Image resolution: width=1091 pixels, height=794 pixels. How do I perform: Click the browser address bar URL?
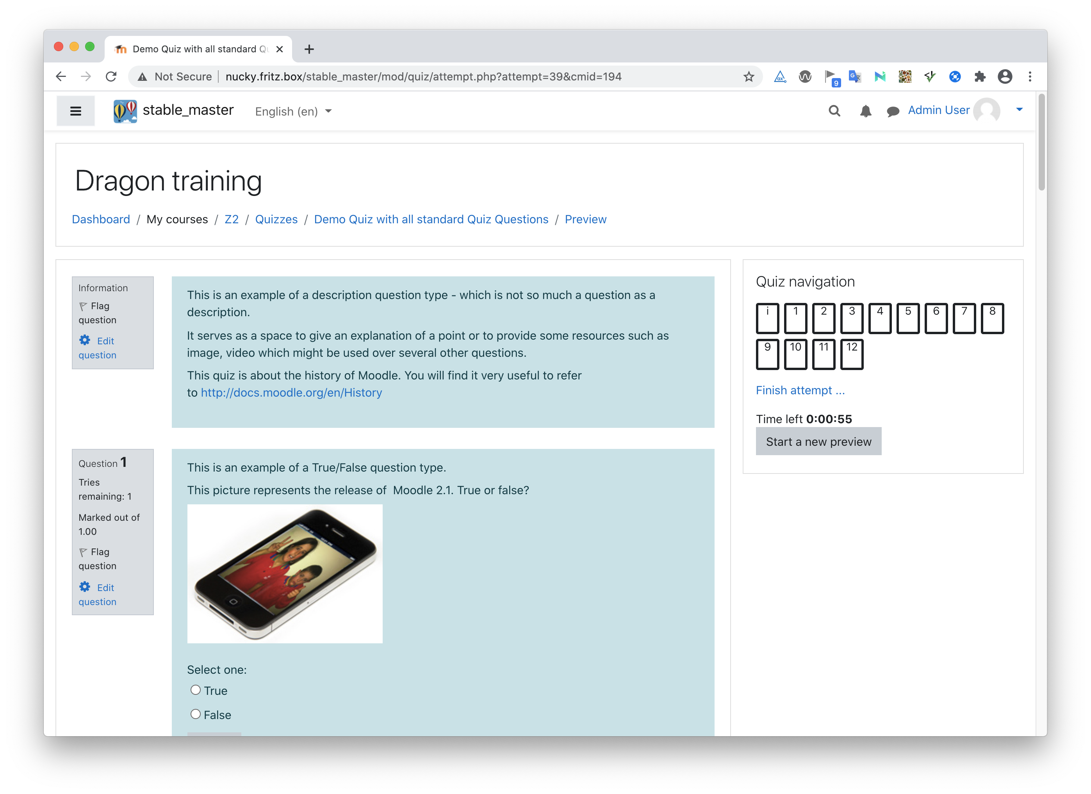point(423,77)
